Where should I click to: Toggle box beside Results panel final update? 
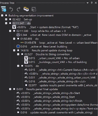point(14,89)
